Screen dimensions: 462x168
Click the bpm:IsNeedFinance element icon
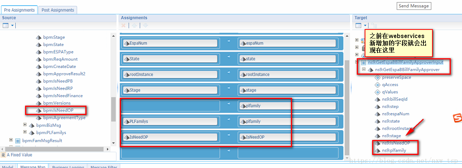[39, 96]
